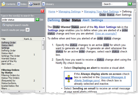
Task: Click the Index page icon
Action: (19, 4)
